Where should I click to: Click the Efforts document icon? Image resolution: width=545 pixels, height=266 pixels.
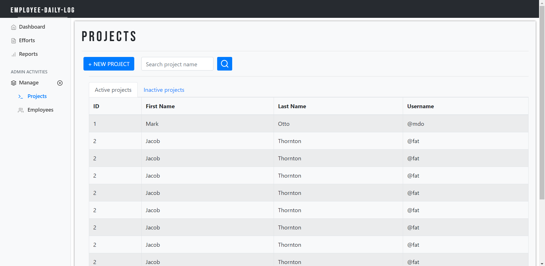coord(13,41)
